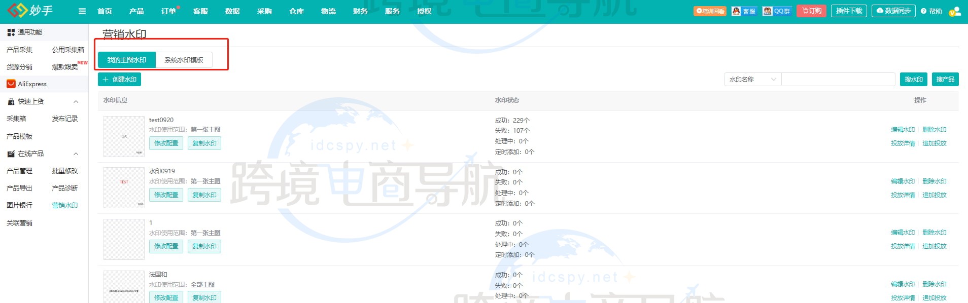Open the 培训回看 training replay icon
The width and height of the screenshot is (968, 303).
[710, 11]
